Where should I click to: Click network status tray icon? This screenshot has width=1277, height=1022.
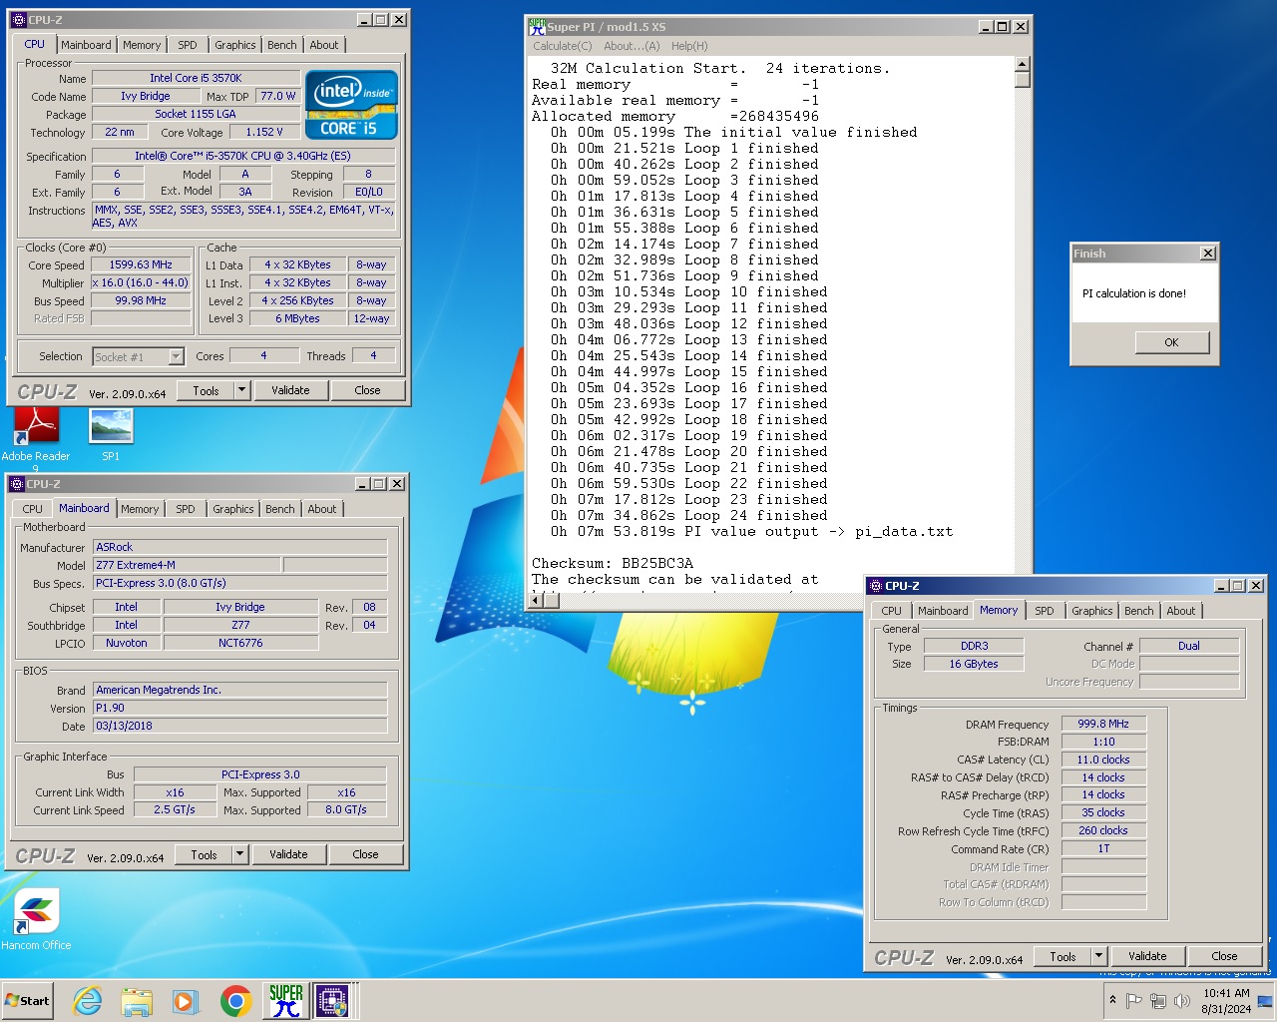[x=1158, y=1001]
